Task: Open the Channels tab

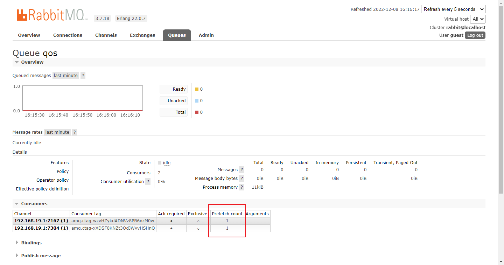Action: coord(106,35)
